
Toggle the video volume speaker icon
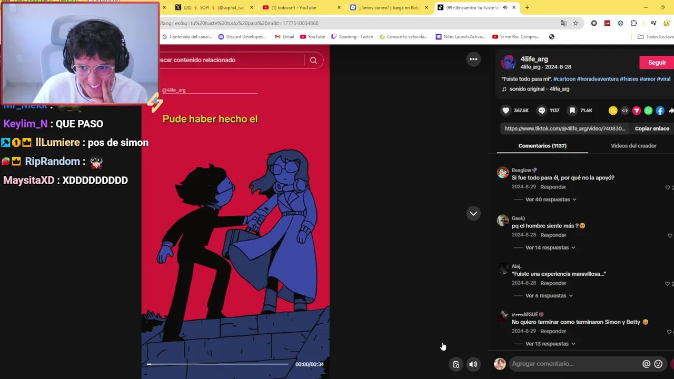click(x=473, y=364)
